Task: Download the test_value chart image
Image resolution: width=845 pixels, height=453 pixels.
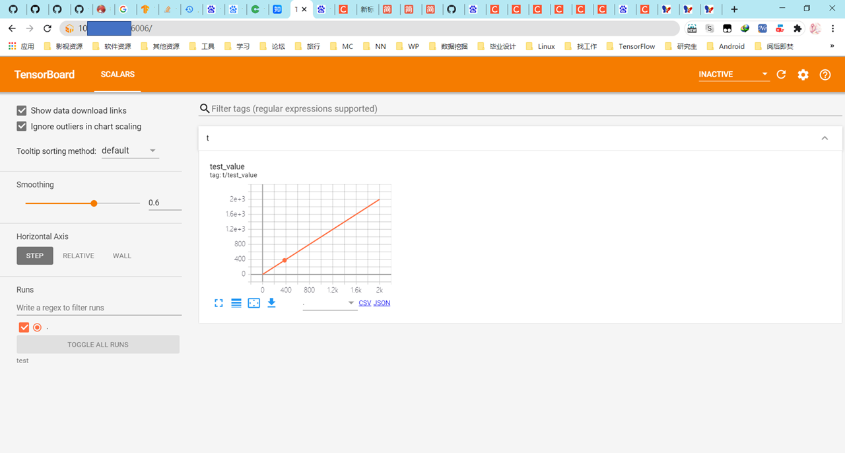Action: (x=271, y=302)
